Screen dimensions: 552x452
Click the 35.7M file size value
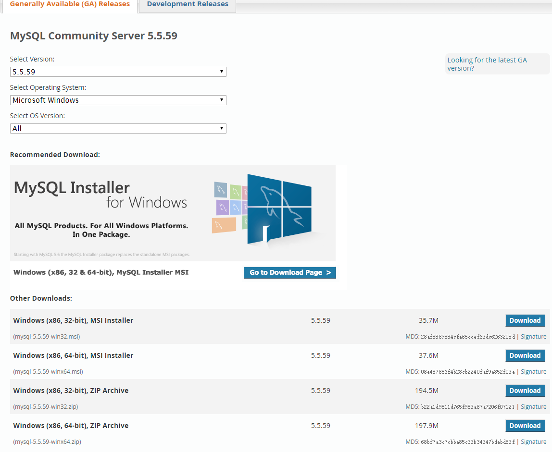(428, 320)
